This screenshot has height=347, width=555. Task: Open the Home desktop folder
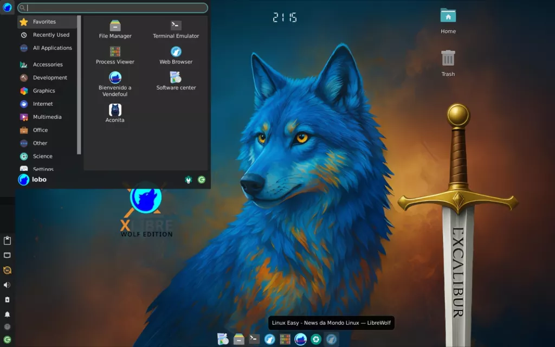tap(448, 21)
